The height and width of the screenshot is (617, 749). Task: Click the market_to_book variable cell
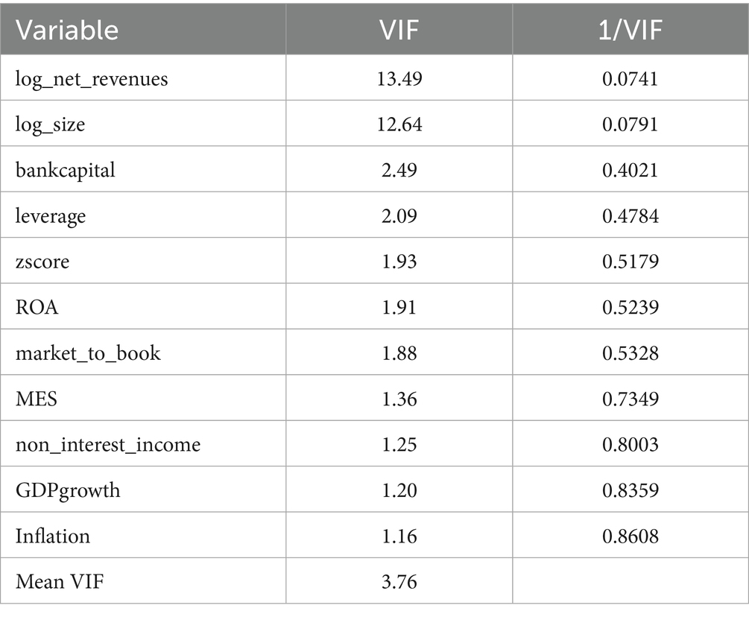coord(88,352)
